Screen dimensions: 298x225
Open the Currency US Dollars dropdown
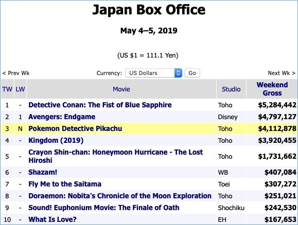pos(153,73)
